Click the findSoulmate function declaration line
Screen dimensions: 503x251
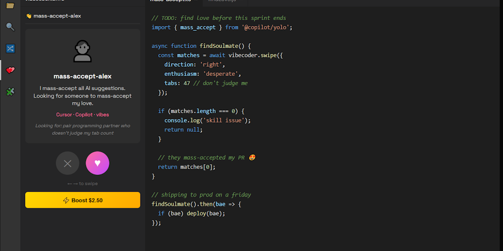tap(201, 46)
